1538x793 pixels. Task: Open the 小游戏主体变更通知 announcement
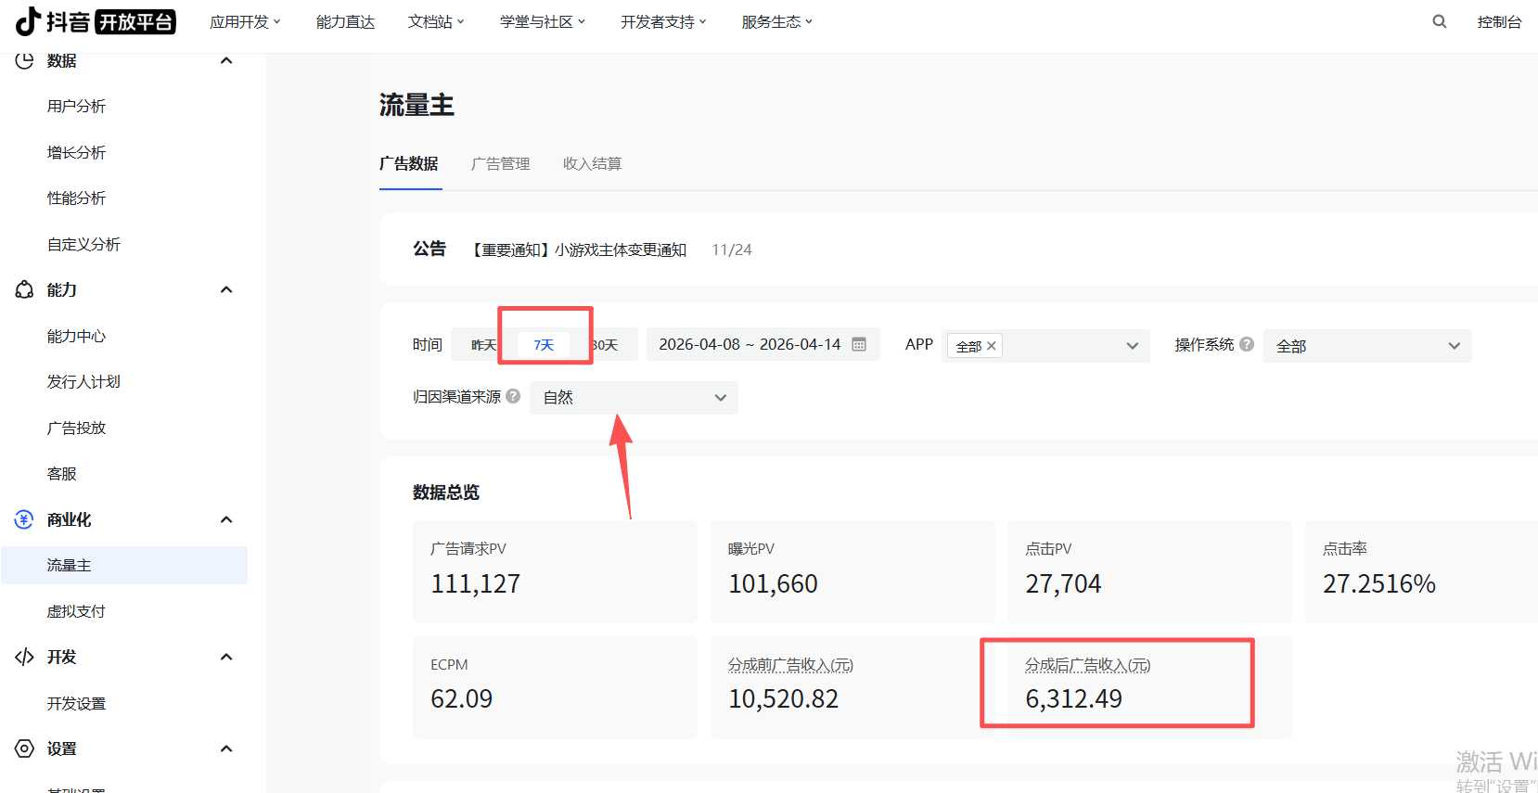click(580, 249)
